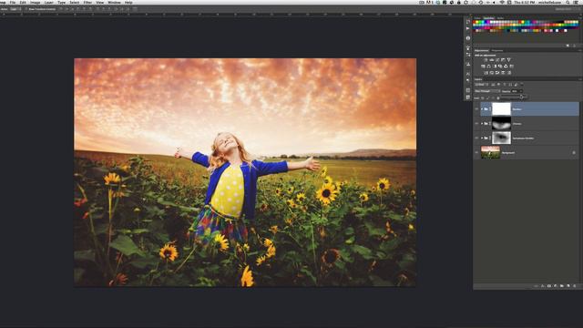Viewport: 583px width, 328px height.
Task: Add a Levels adjustment layer
Action: 492,60
